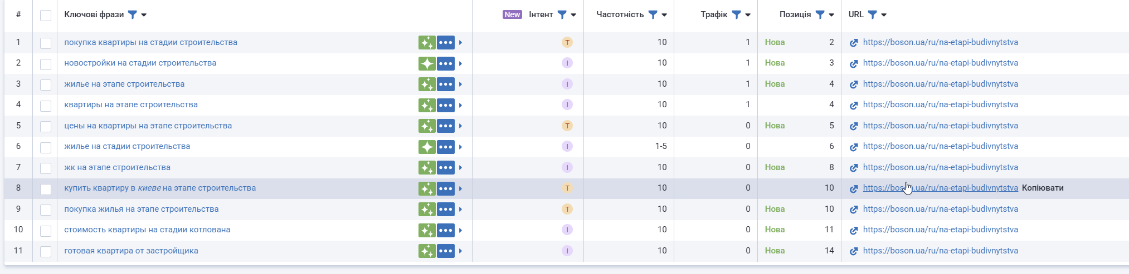Check the checkbox for row 2
Image resolution: width=1129 pixels, height=274 pixels.
coord(46,64)
